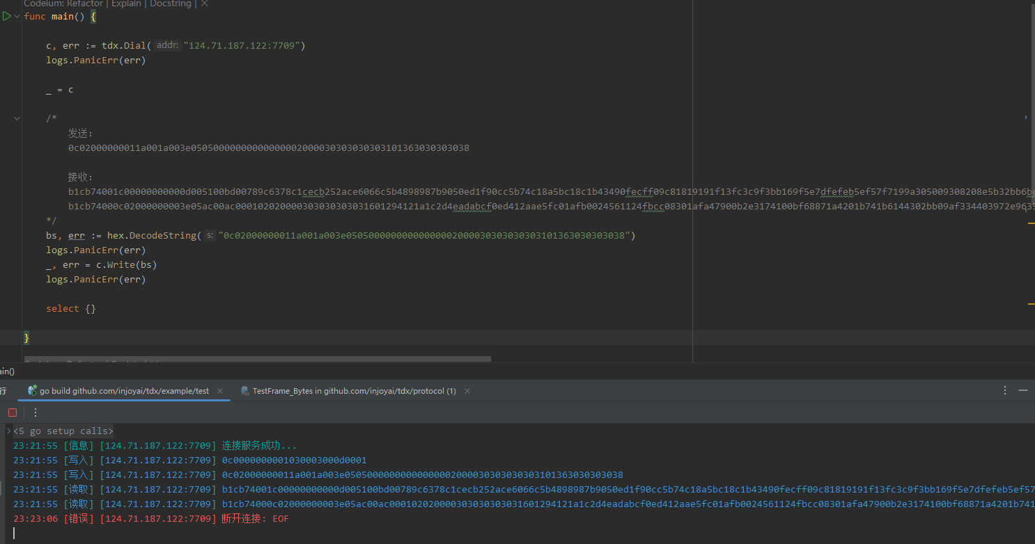This screenshot has height=544, width=1035.
Task: Click the 'addr:' inlay hint in tdx.Dial
Action: click(x=167, y=45)
